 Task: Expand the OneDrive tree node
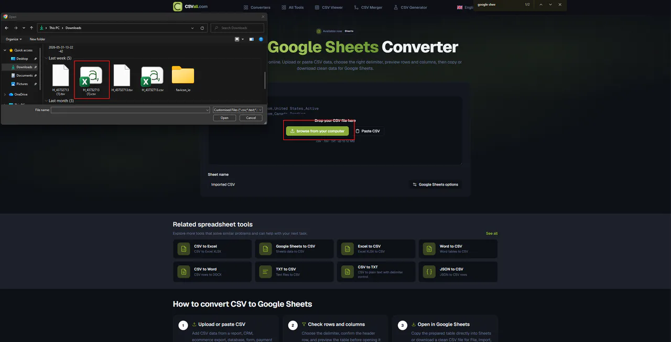[x=5, y=94]
